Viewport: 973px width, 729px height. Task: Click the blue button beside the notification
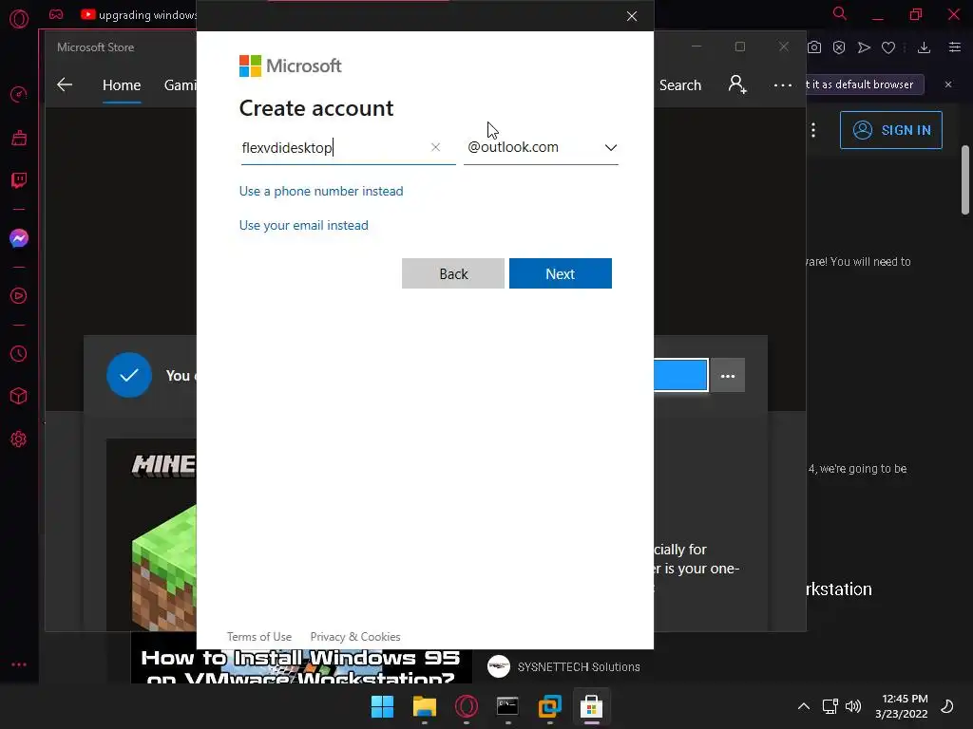pyautogui.click(x=680, y=375)
